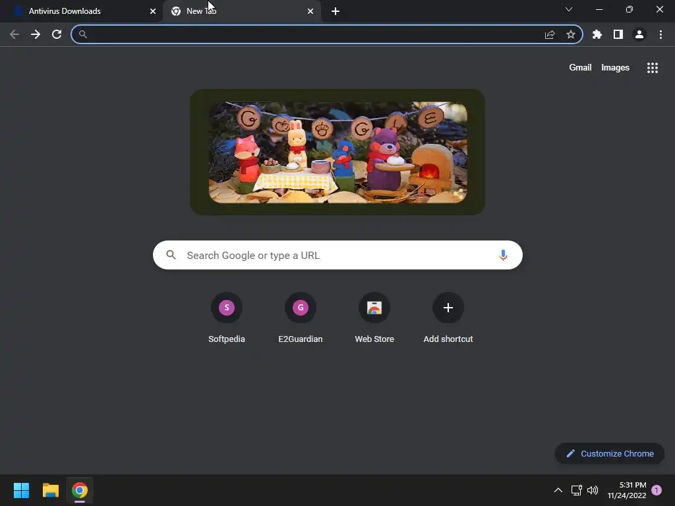675x506 pixels.
Task: Close the Antivirus Downloads tab
Action: [x=153, y=11]
